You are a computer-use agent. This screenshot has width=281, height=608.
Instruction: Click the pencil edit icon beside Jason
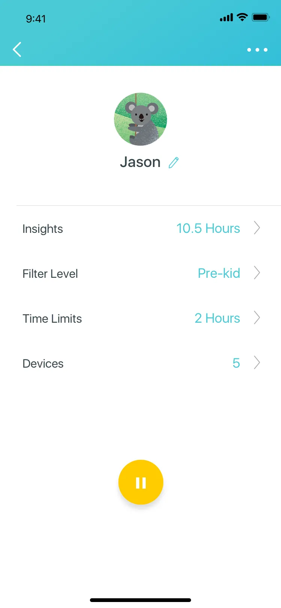click(x=173, y=162)
